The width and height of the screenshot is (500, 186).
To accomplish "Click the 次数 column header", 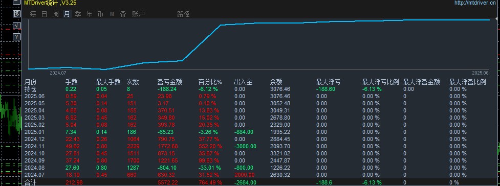I will [133, 82].
